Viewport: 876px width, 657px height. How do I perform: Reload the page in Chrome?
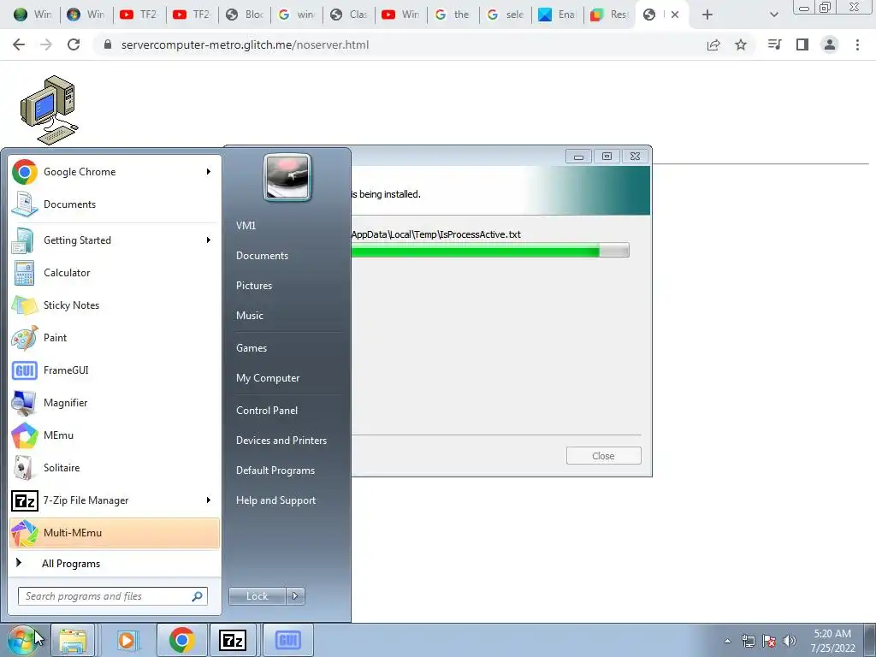point(74,44)
